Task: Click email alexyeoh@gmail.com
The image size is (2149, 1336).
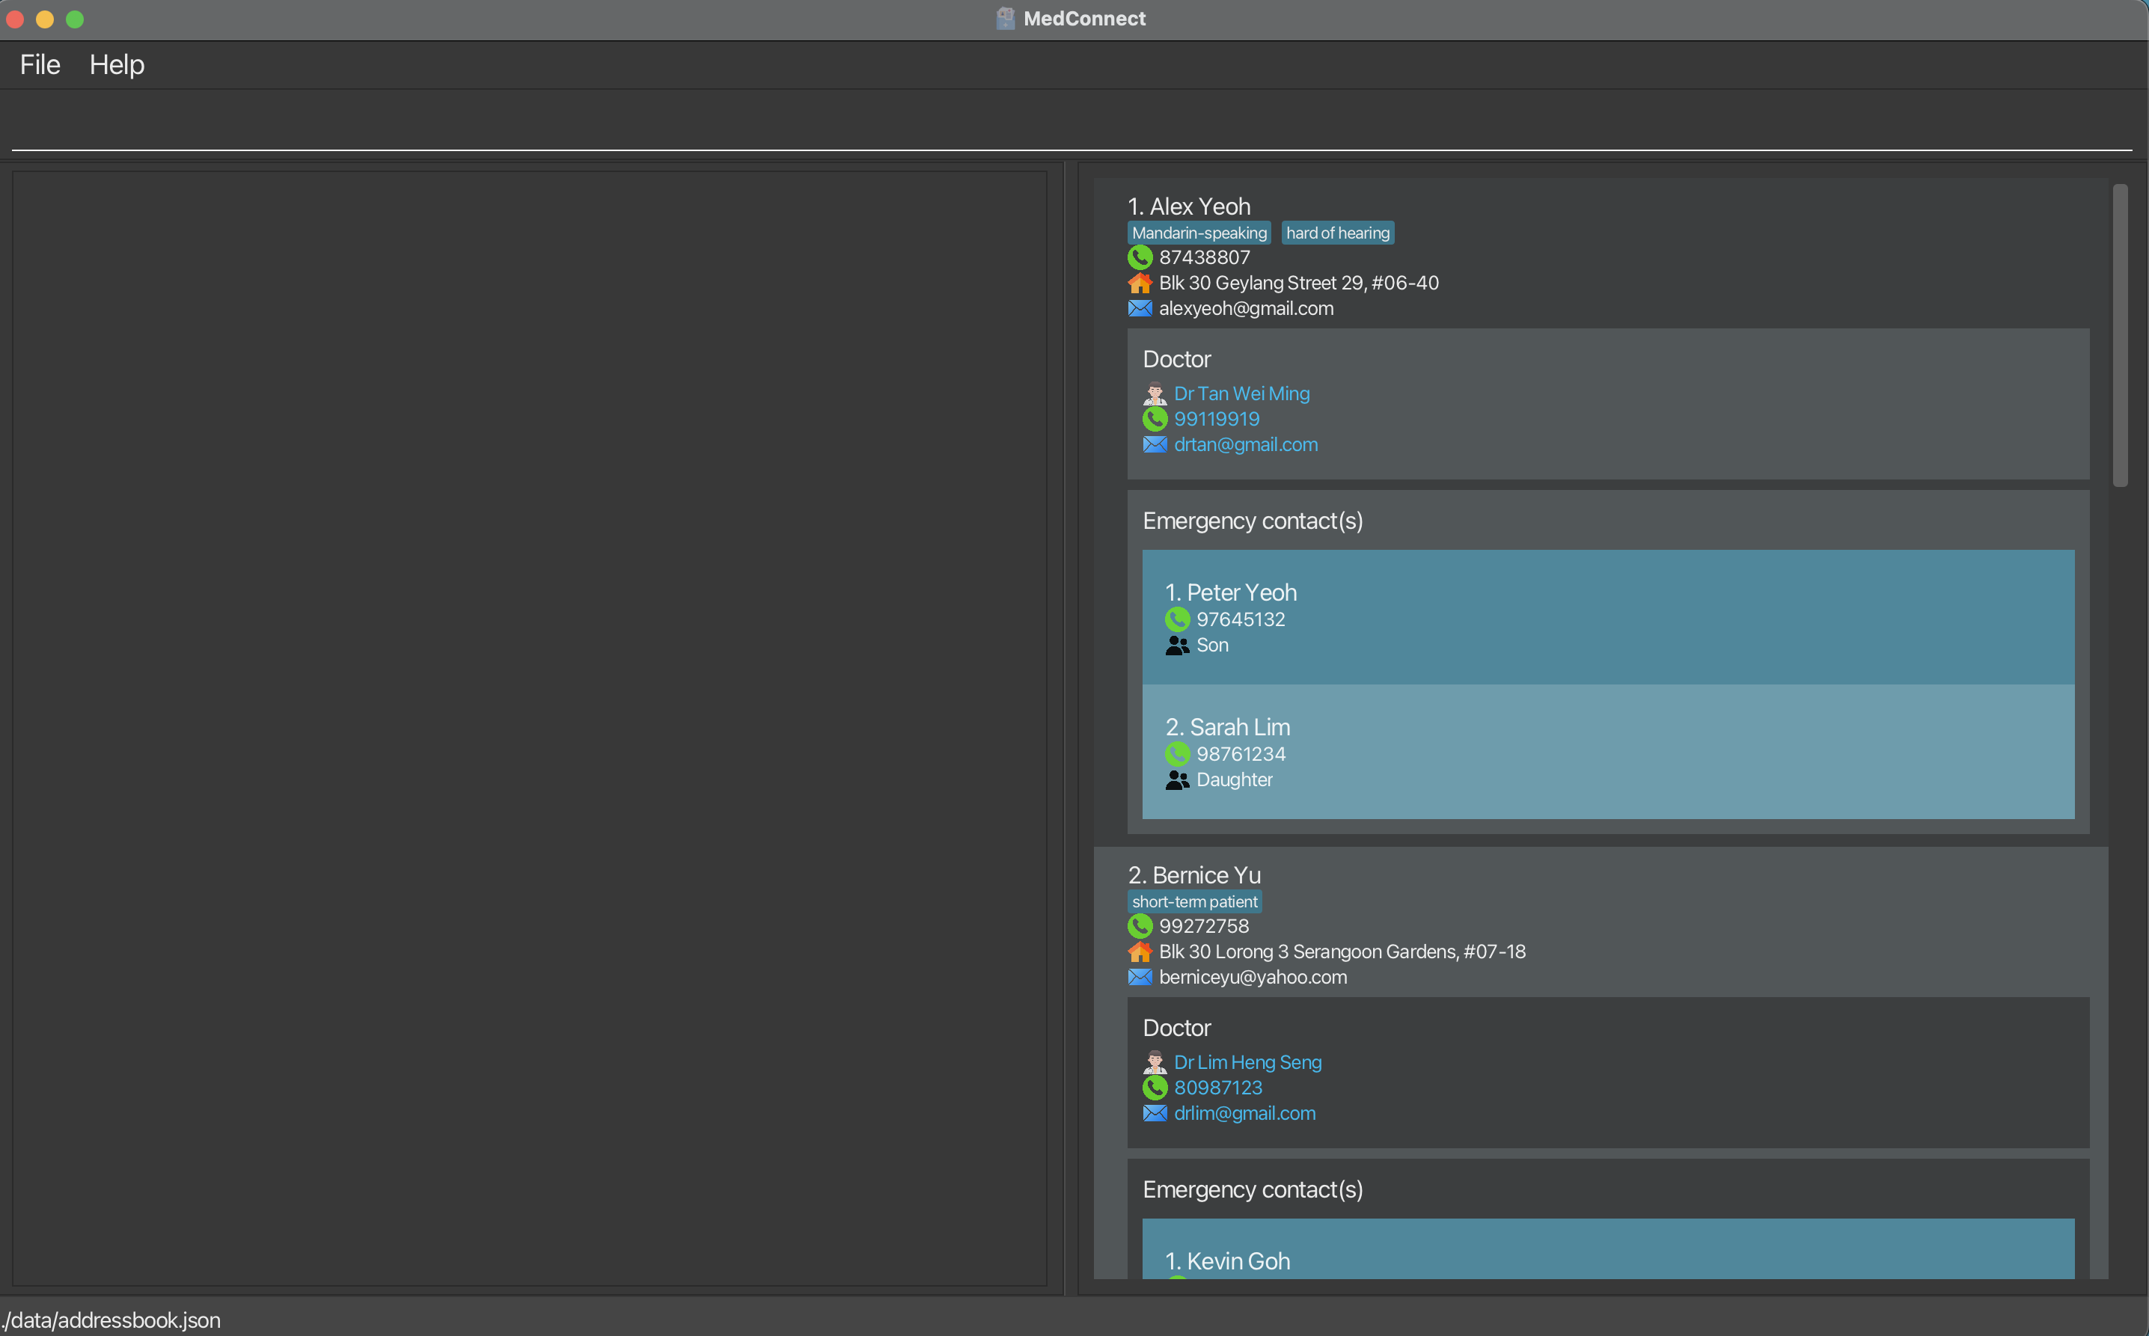Action: (1246, 308)
